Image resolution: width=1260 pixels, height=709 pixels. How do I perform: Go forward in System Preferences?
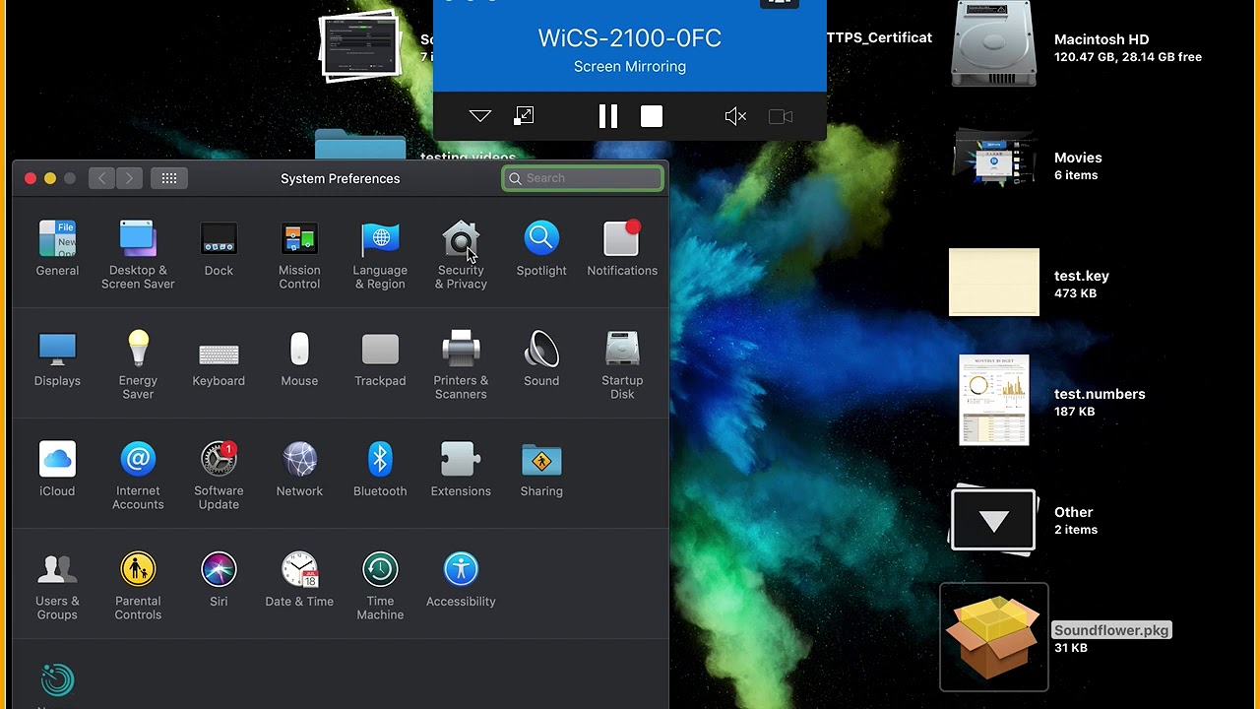point(129,178)
